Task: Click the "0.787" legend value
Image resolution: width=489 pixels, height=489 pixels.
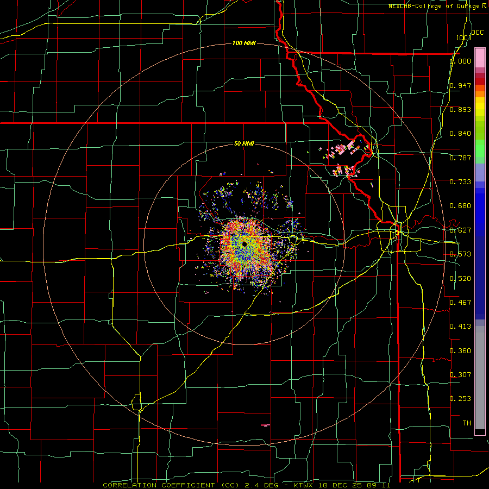Action: click(460, 158)
